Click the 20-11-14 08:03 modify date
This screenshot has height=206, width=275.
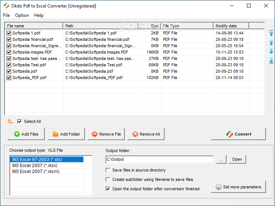point(230,78)
